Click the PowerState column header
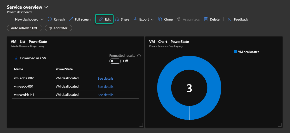The width and height of the screenshot is (290, 133). [x=64, y=69]
